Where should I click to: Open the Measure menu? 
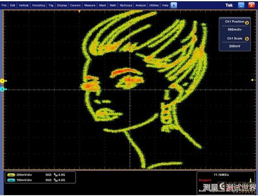pyautogui.click(x=90, y=5)
